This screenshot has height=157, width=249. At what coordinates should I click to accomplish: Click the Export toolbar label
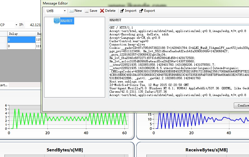pyautogui.click(x=150, y=11)
